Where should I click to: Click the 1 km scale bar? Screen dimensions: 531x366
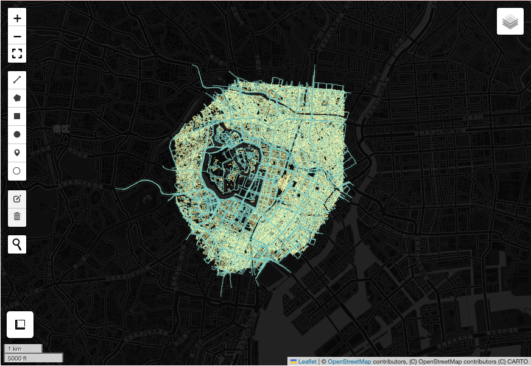point(23,348)
